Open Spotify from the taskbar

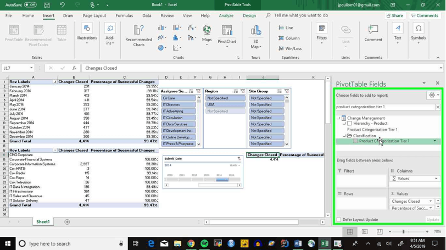pyautogui.click(x=204, y=244)
